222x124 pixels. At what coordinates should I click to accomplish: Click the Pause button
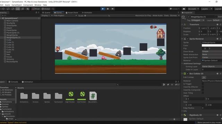click(108, 9)
